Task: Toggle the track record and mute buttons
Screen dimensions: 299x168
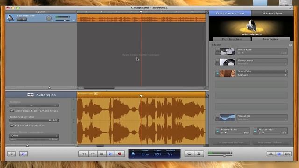Action: pyautogui.click(x=22, y=19)
